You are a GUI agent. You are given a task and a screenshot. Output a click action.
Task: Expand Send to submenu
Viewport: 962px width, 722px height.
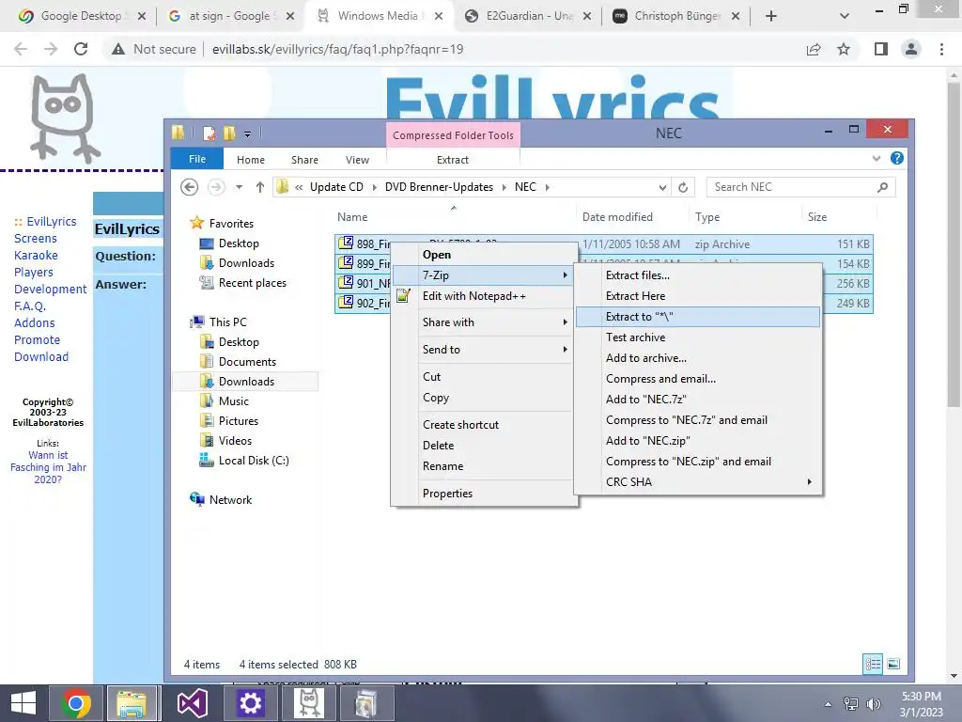coord(484,350)
